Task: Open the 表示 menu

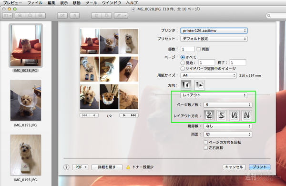Action: pyautogui.click(x=64, y=3)
